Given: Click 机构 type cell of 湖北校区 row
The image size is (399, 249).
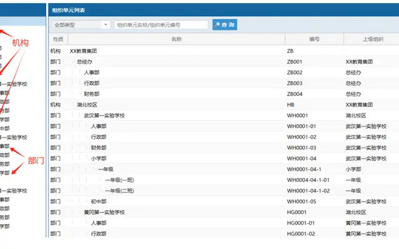Looking at the screenshot, I should 55,105.
